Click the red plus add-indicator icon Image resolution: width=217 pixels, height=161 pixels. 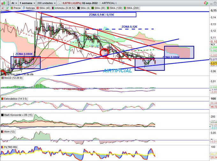[3, 8]
